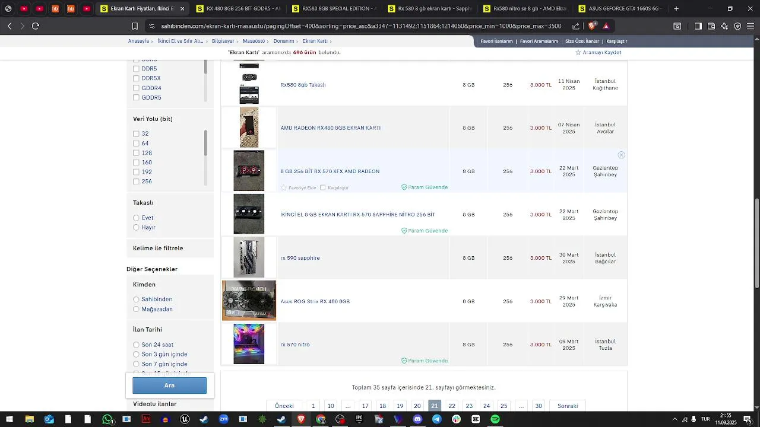
Task: Check the GDDR4 checkbox
Action: 136,88
